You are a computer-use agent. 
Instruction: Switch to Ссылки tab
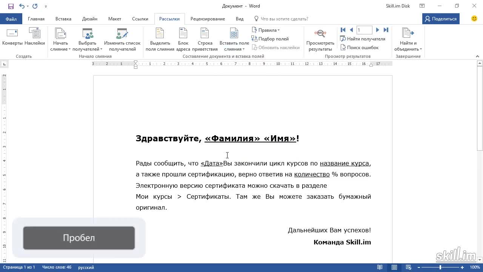click(140, 19)
